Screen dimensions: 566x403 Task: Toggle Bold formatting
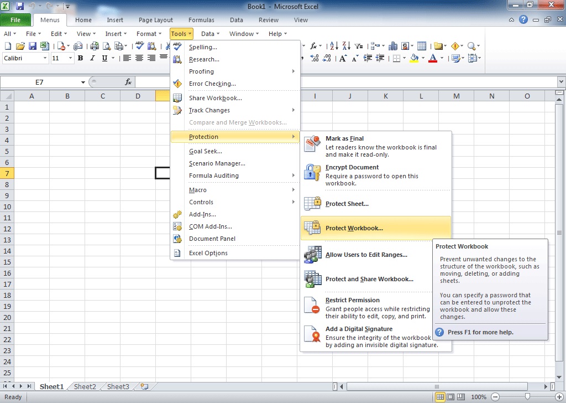pos(80,58)
